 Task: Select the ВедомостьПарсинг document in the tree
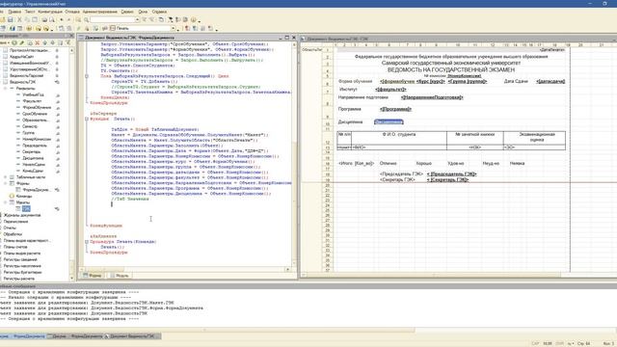point(26,75)
